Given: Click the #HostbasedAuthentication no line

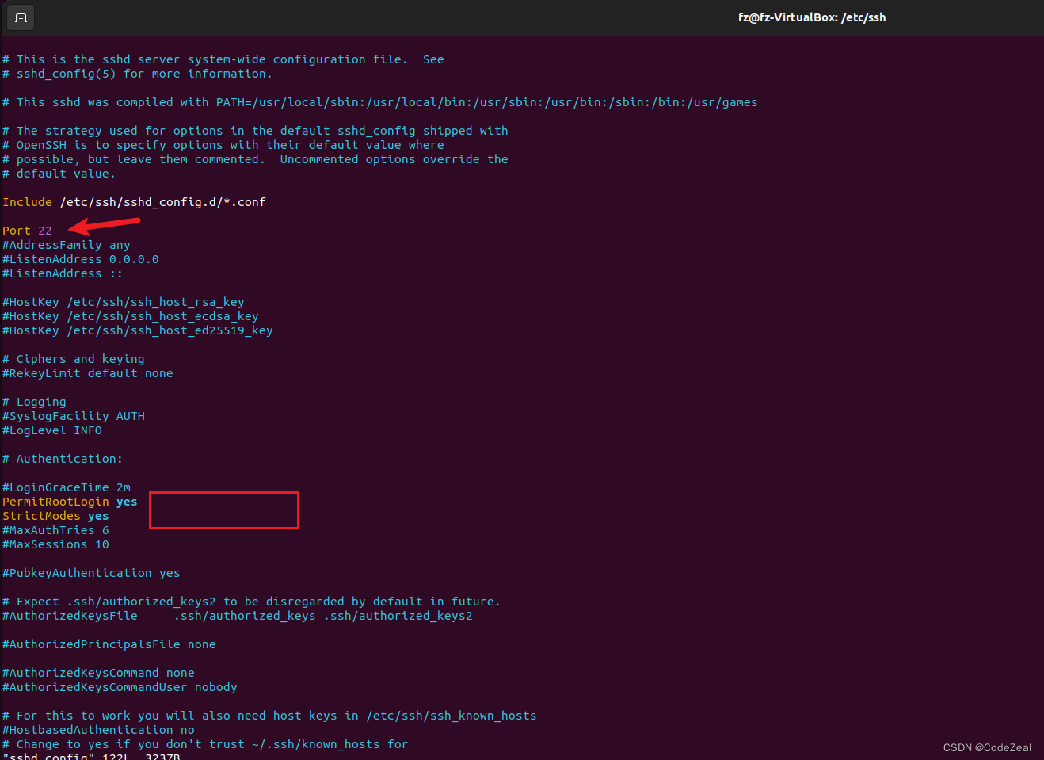Looking at the screenshot, I should 97,729.
